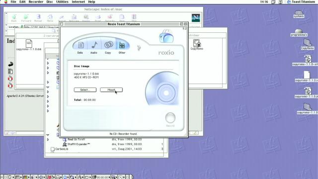
Task: Open the Internet menu
Action: tap(79, 2)
